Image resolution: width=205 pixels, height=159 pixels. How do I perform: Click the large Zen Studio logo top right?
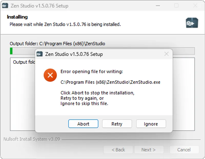[192, 22]
